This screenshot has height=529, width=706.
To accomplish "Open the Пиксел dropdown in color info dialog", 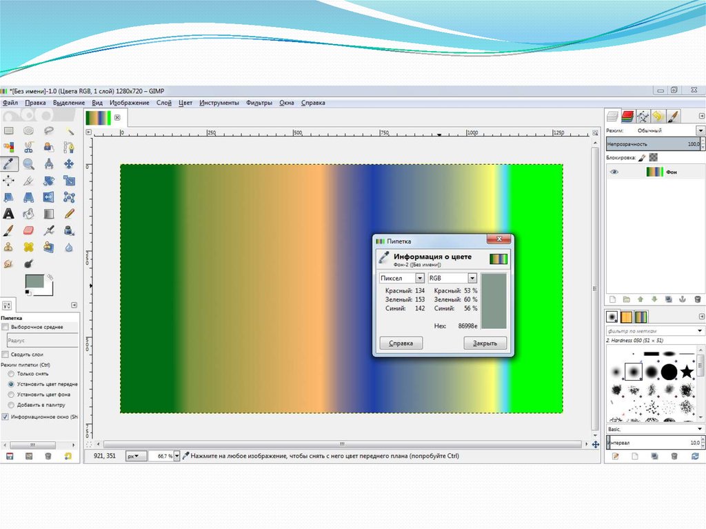I will (x=403, y=278).
